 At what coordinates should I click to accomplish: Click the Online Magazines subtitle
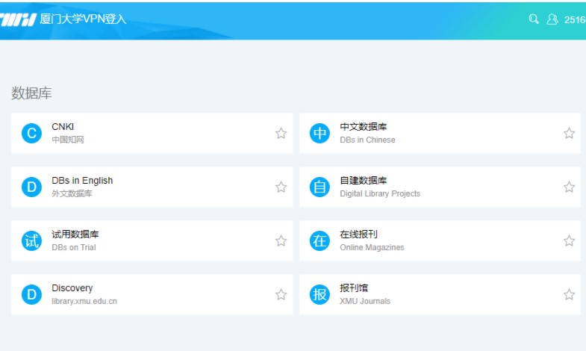click(x=372, y=247)
